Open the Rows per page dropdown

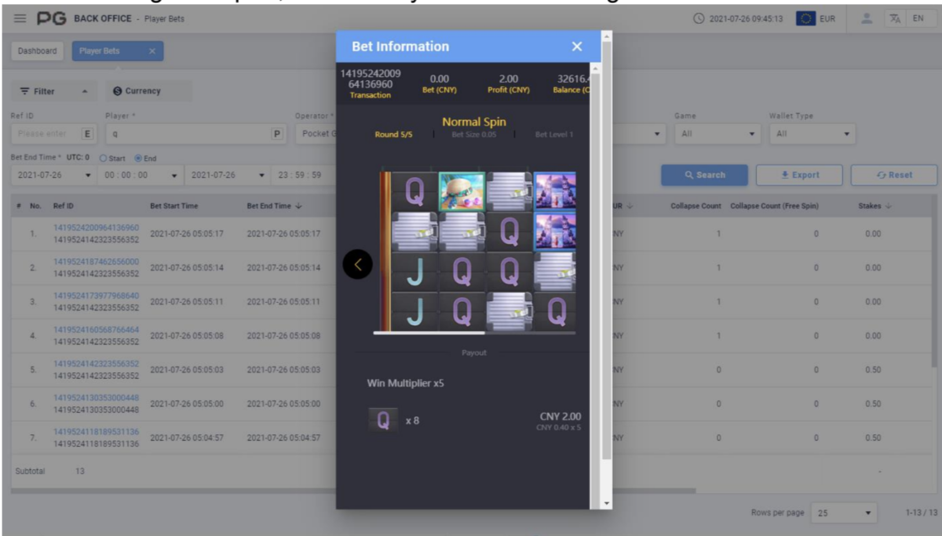coord(844,513)
